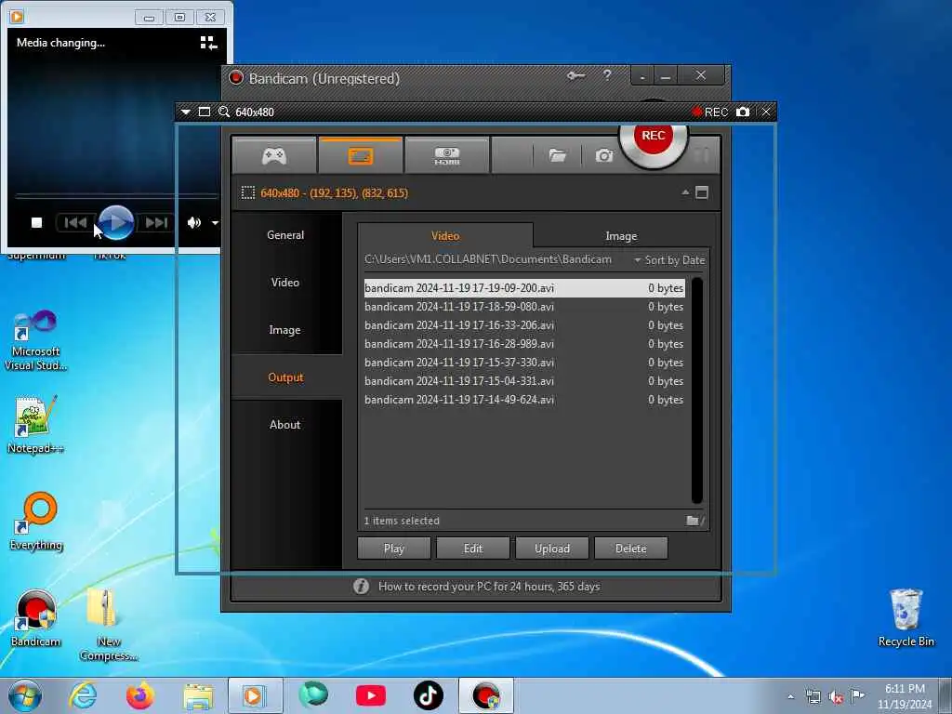Select bandicam 2024-11-19 17-18-59-080.avi

(x=524, y=307)
